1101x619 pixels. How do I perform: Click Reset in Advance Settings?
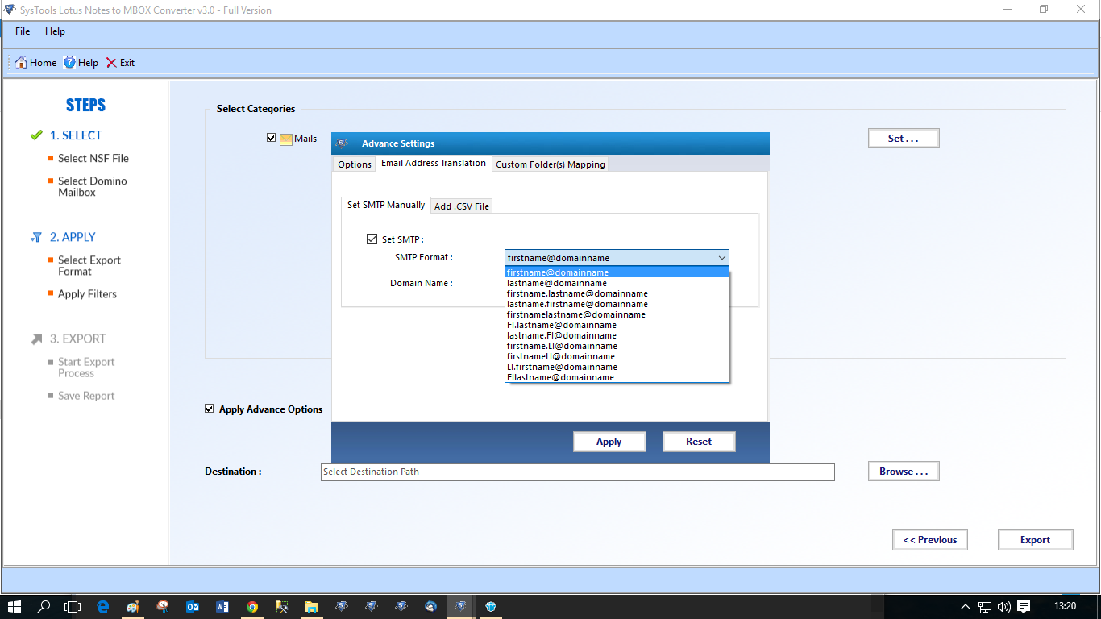tap(699, 442)
